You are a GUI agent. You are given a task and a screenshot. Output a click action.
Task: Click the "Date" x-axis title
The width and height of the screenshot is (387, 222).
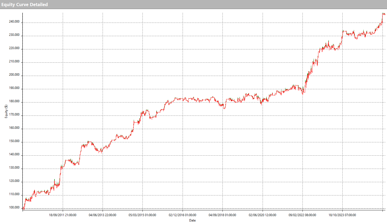[192, 220]
